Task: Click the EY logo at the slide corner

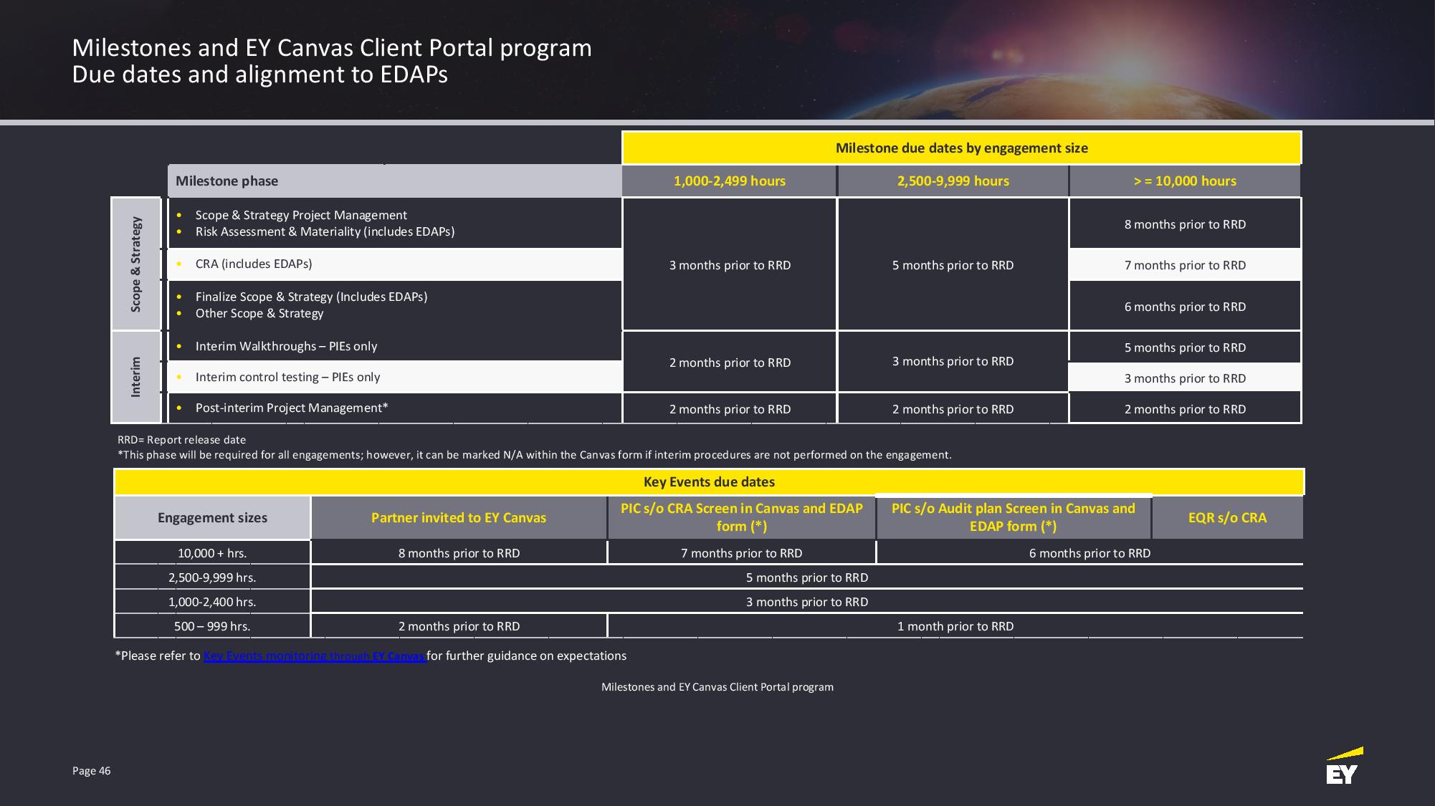Action: (x=1344, y=766)
